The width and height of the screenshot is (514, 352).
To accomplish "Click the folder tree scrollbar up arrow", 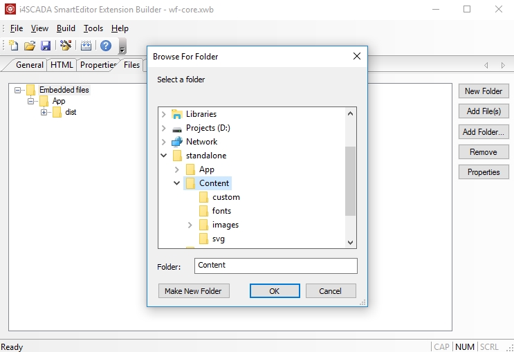I will point(350,113).
